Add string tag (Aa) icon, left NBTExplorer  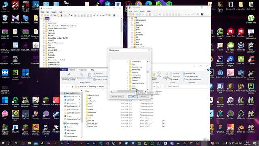pos(104,15)
